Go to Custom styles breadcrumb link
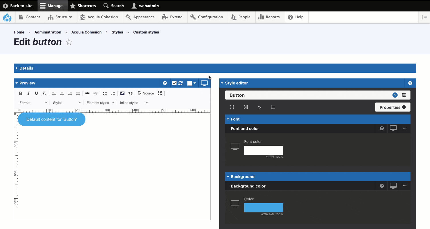 pos(146,32)
